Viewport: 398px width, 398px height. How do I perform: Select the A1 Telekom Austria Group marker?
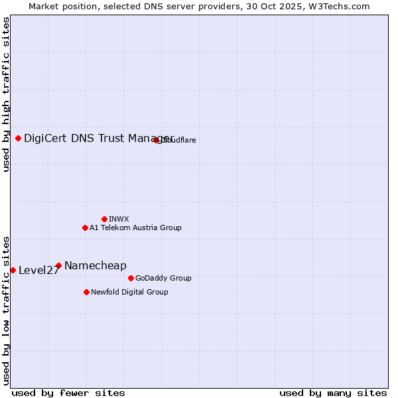point(85,228)
